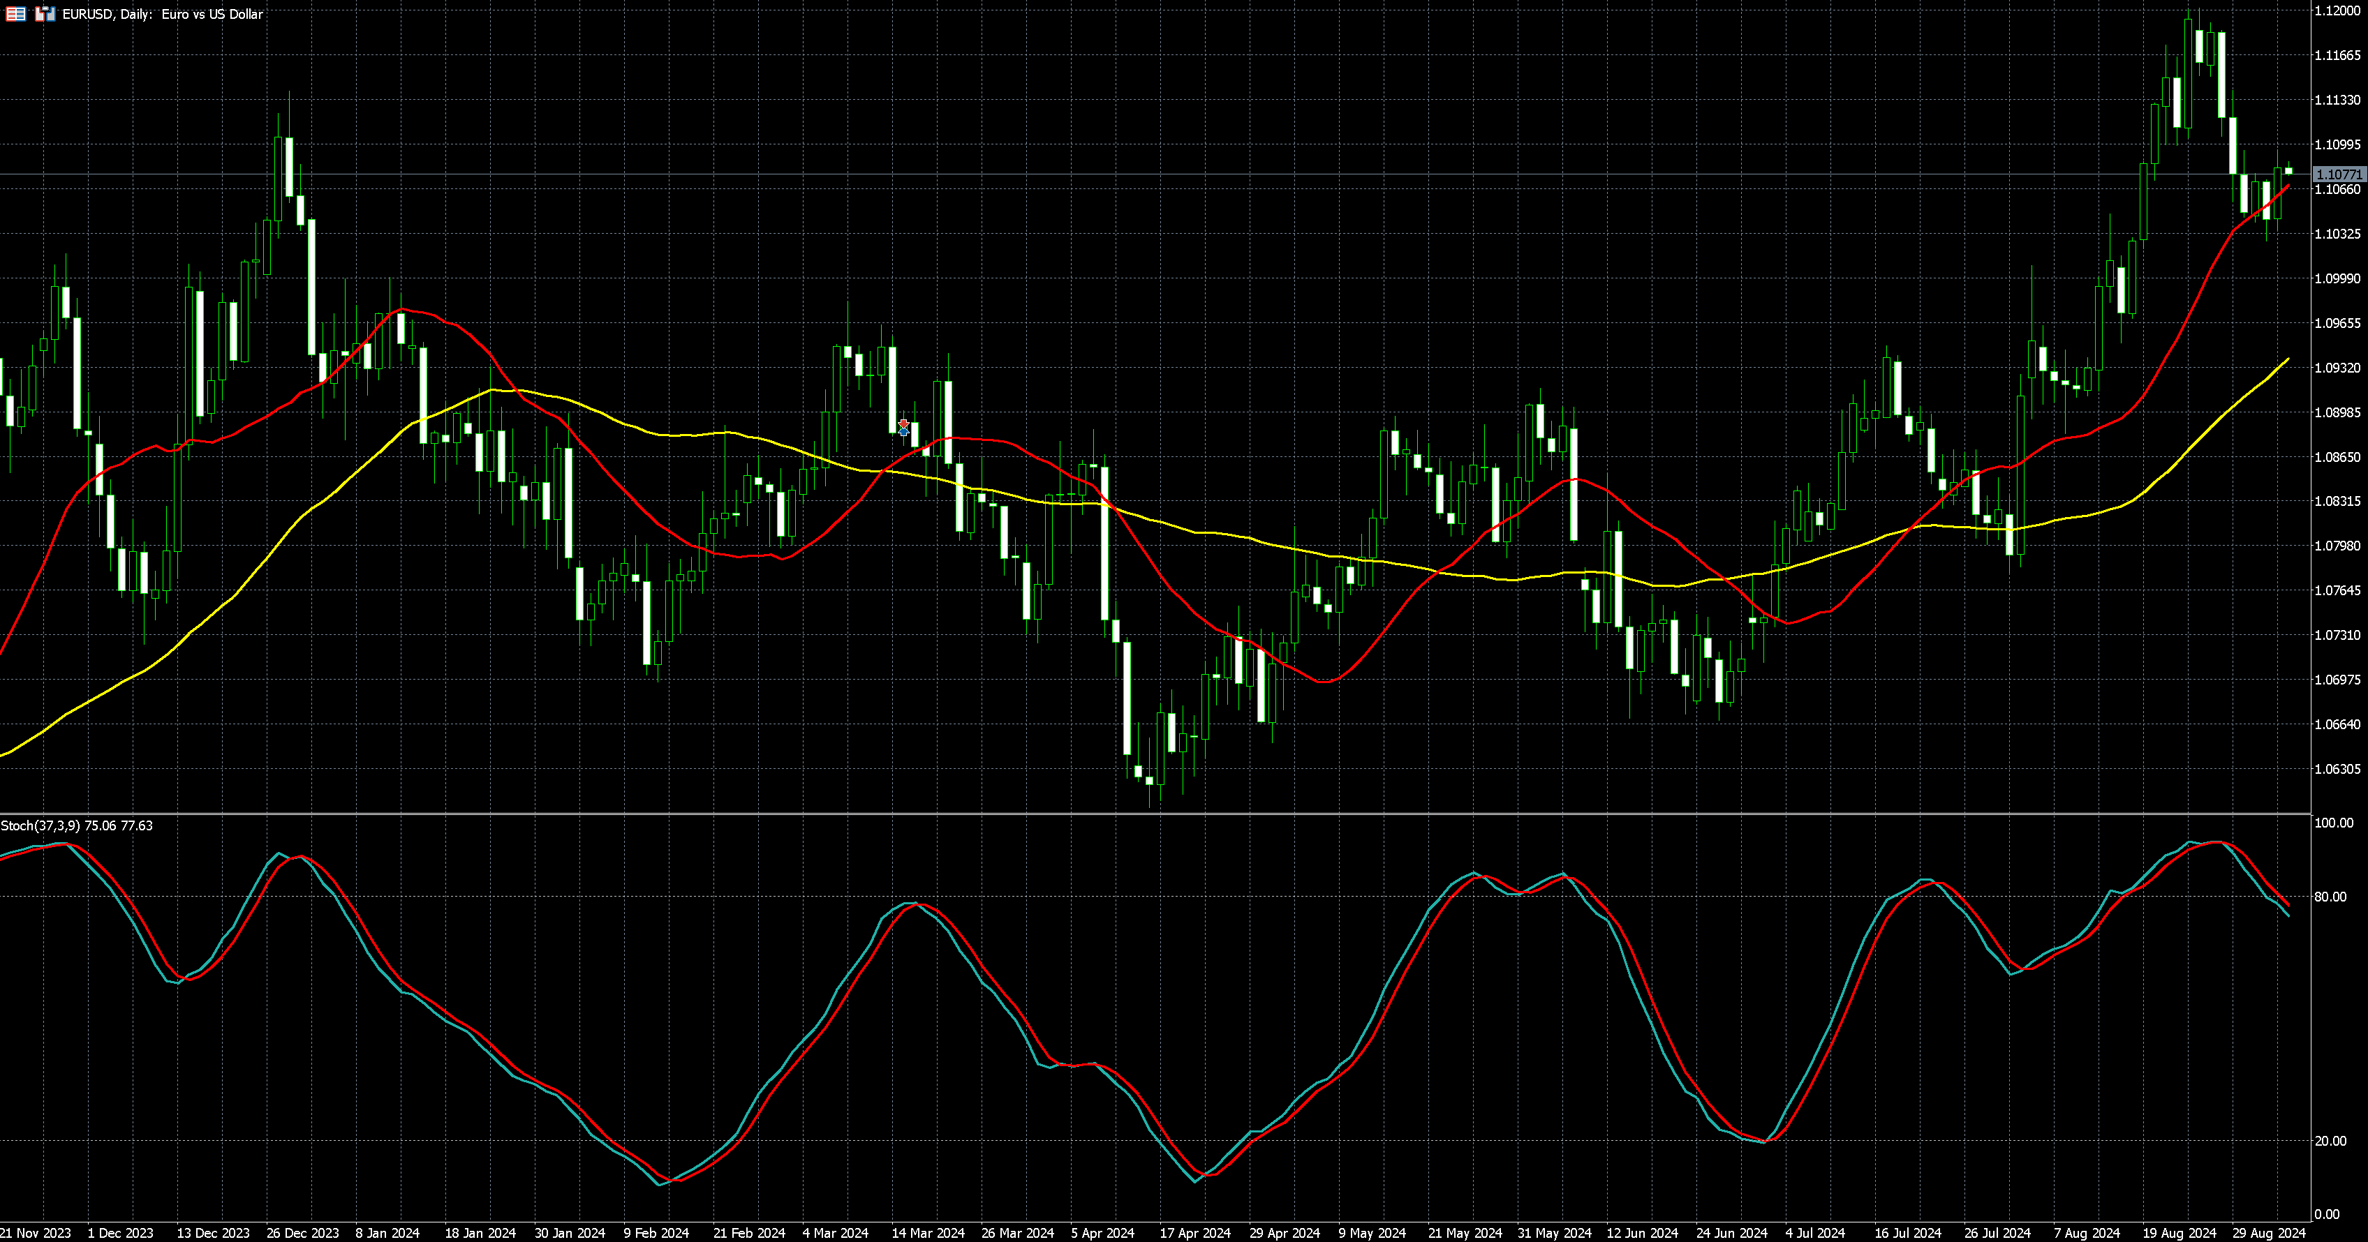The width and height of the screenshot is (2368, 1242).
Task: Click the 29 Aug 2024 date label
Action: point(2269,1233)
